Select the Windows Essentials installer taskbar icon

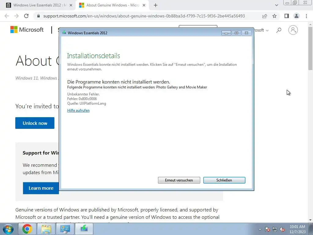coord(84,229)
